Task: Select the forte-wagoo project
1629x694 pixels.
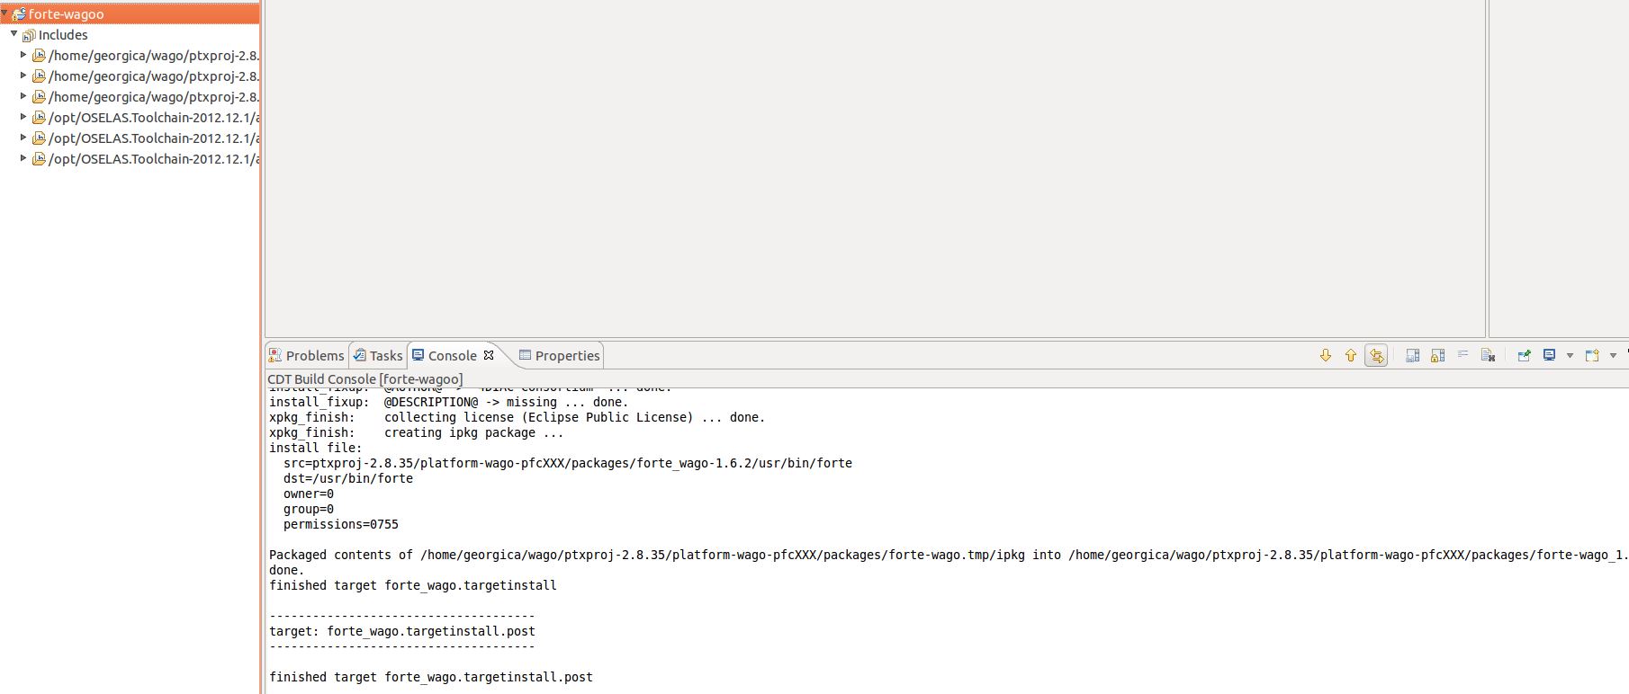Action: 66,14
